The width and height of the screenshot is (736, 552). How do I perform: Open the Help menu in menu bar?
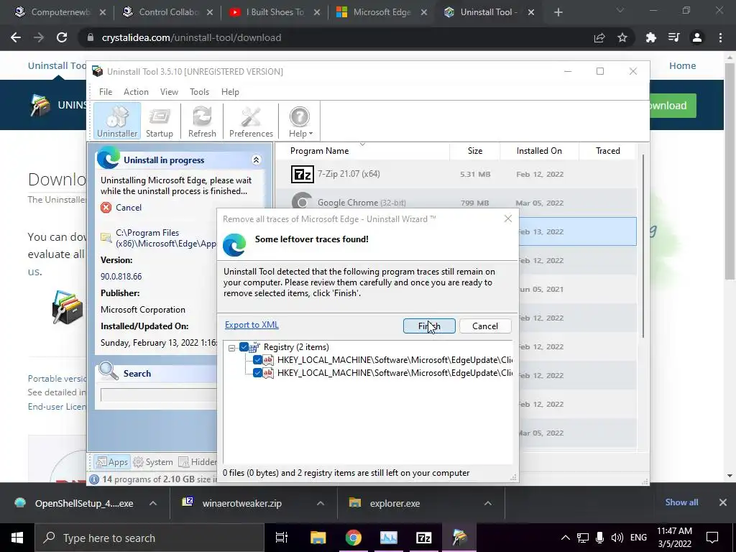[x=230, y=92]
